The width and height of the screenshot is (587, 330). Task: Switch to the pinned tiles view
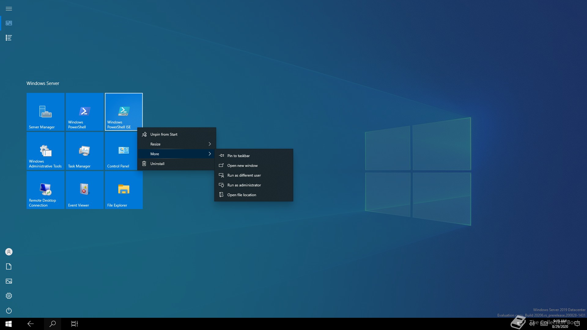[x=9, y=23]
